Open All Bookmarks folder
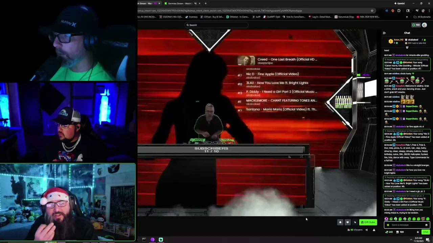This screenshot has width=433, height=243. click(422, 17)
